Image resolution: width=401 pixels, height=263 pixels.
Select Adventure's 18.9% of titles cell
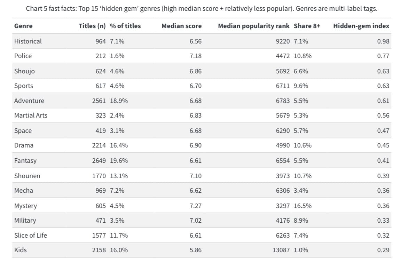(x=119, y=101)
